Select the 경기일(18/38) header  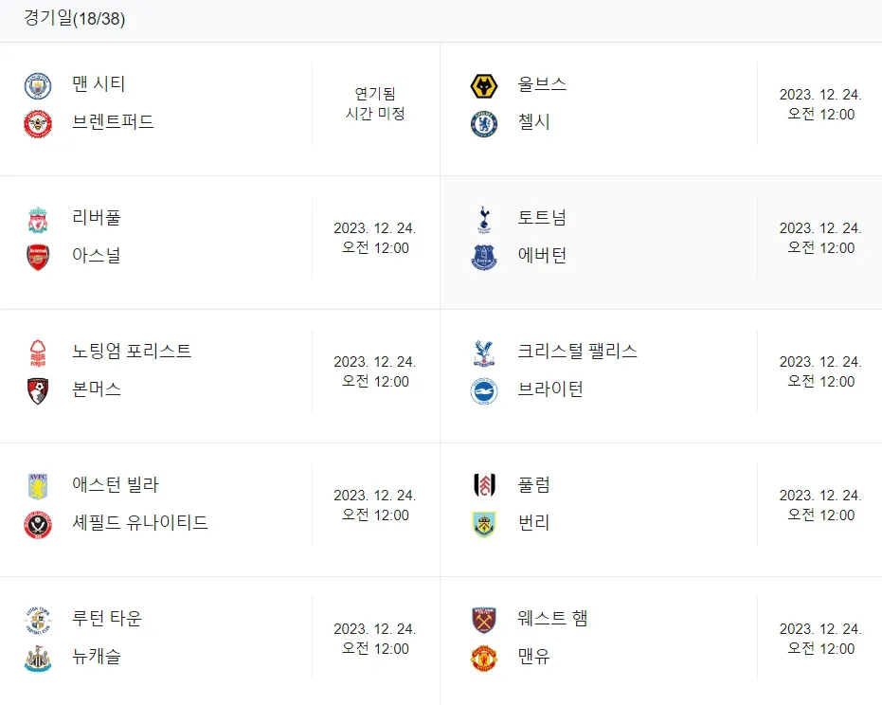point(74,18)
